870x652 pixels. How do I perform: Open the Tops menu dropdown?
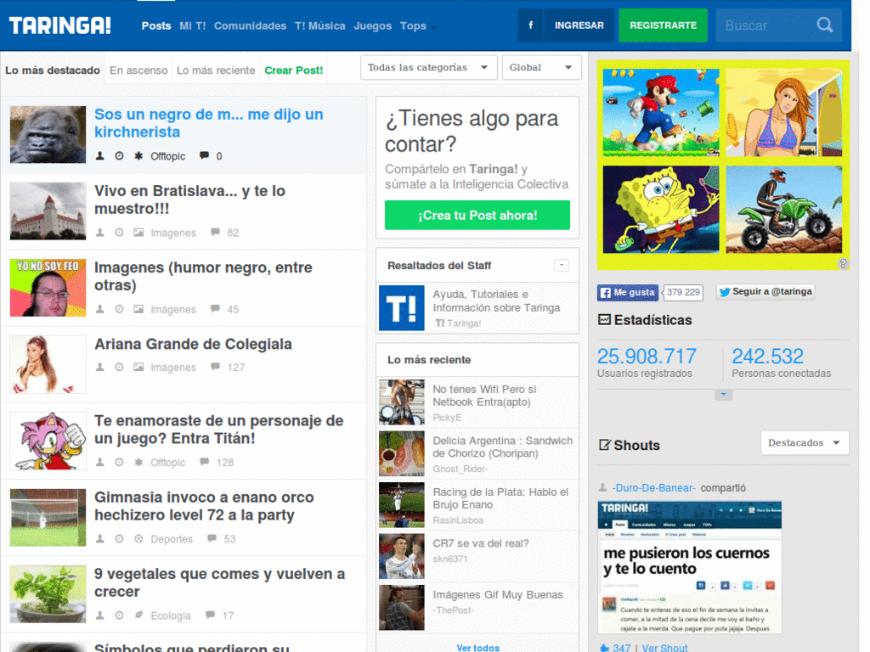click(x=418, y=26)
